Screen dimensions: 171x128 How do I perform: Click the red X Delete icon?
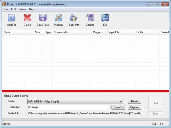(x=27, y=18)
